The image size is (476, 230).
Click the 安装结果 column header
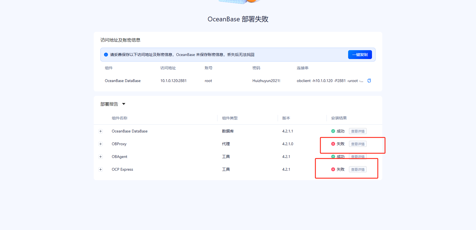[339, 118]
